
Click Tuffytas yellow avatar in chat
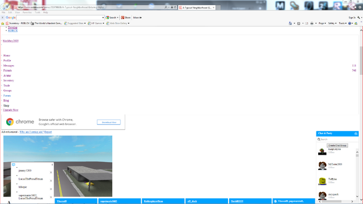pos(322,181)
